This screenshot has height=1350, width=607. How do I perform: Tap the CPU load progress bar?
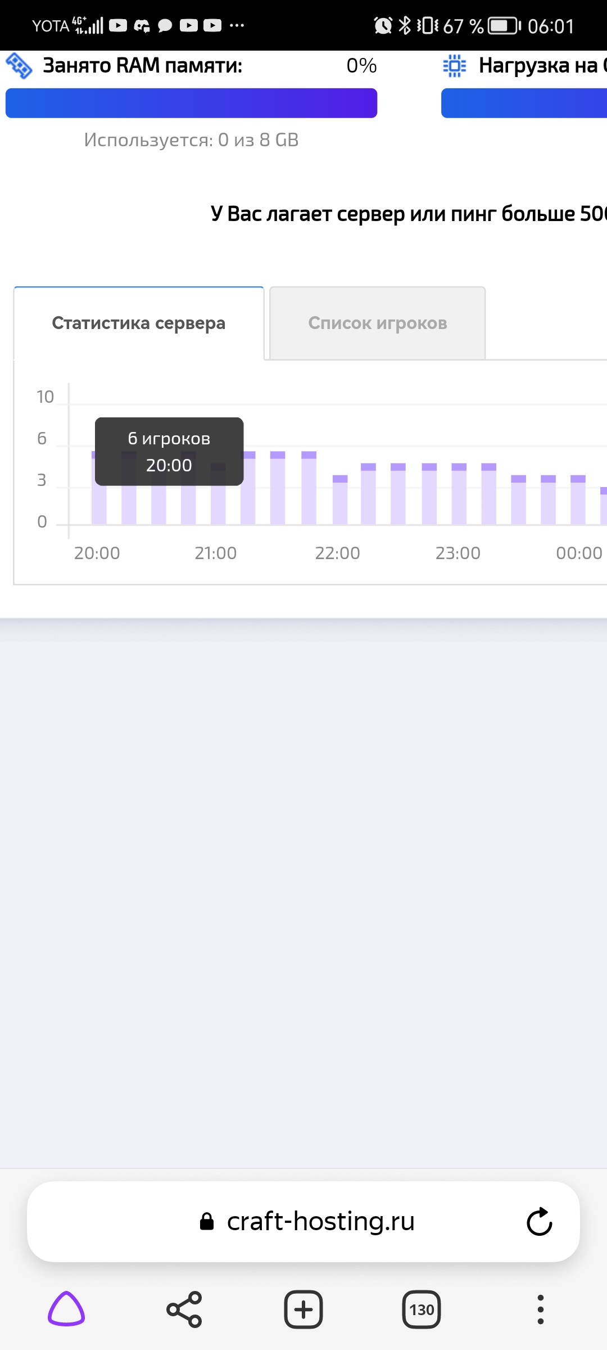pyautogui.click(x=524, y=103)
